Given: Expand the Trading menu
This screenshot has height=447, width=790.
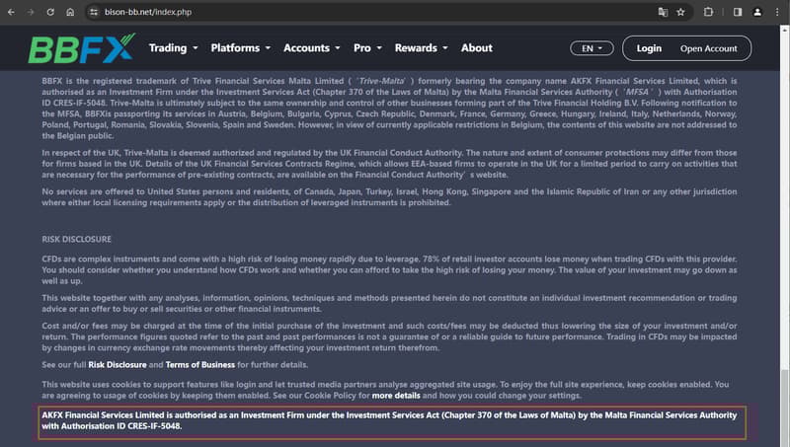Looking at the screenshot, I should pos(174,47).
